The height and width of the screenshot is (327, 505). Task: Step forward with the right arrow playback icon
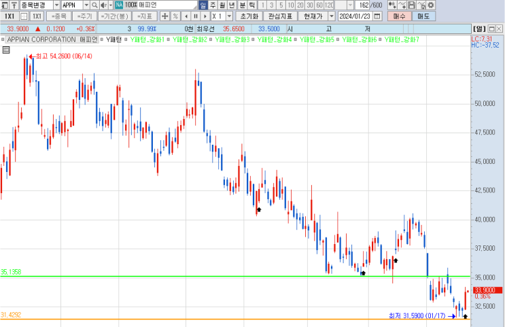[205, 16]
